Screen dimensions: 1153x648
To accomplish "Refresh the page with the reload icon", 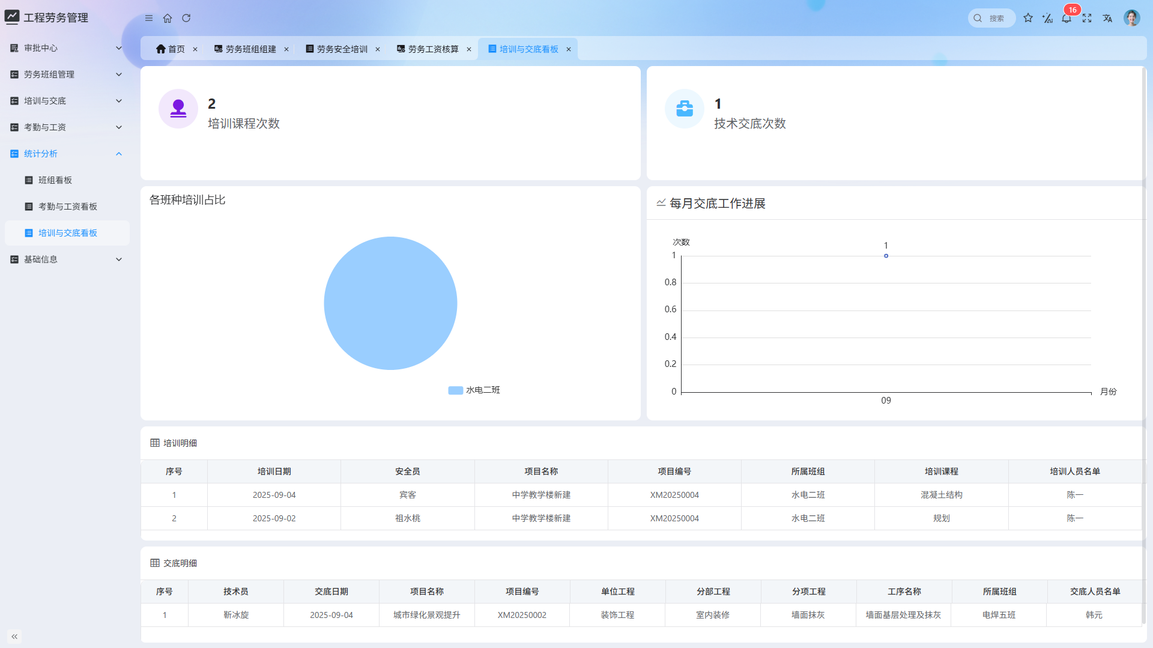I will (186, 18).
